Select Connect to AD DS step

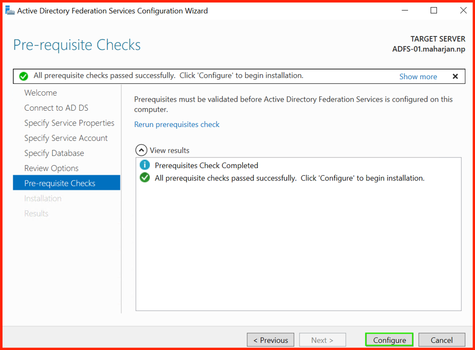pos(56,108)
